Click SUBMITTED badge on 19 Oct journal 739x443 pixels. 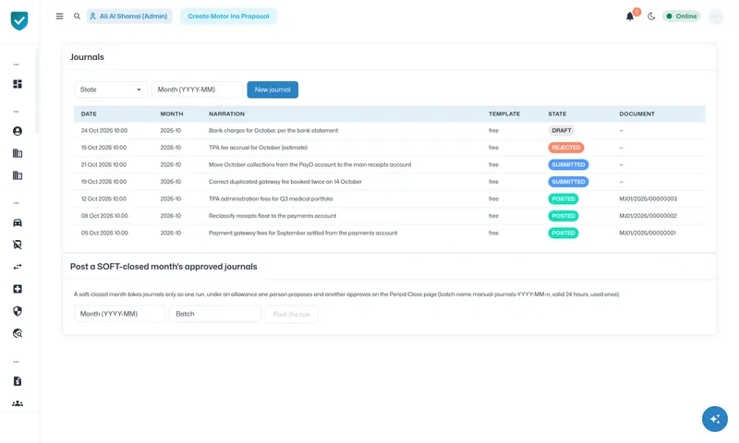(568, 182)
